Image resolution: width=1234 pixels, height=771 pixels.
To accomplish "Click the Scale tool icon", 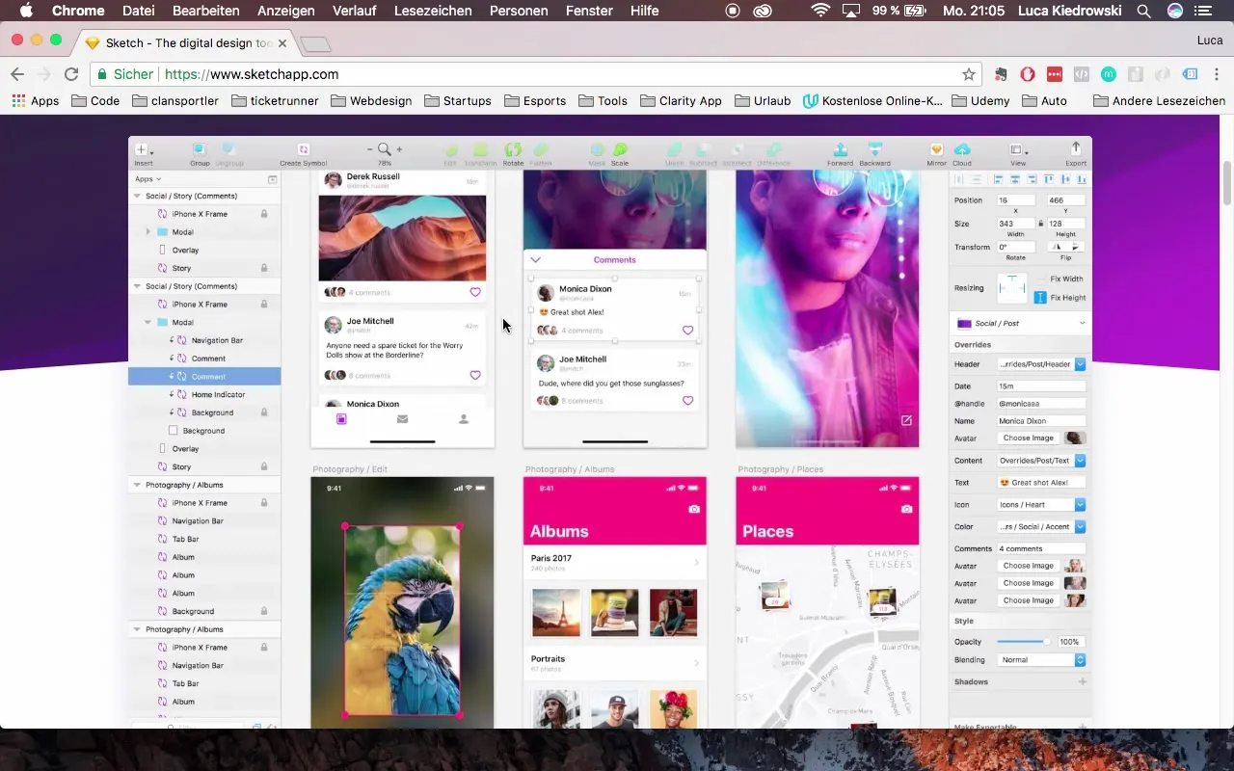I will [620, 149].
